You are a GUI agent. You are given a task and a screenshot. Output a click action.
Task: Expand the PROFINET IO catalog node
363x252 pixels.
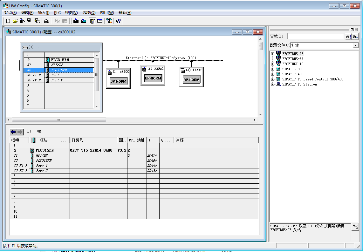click(273, 64)
